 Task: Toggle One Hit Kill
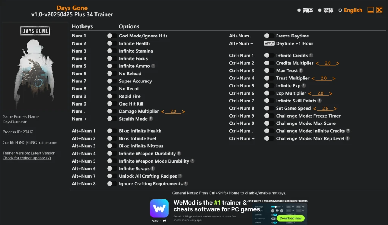[x=112, y=104]
